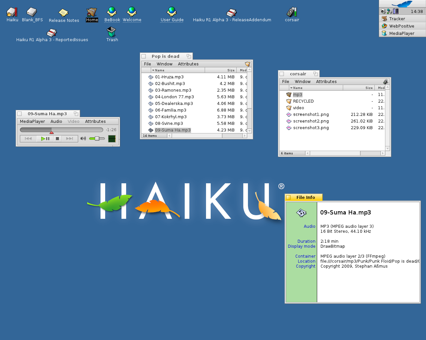Click the ProcessController tray icon
The image size is (426, 340).
click(x=396, y=11)
